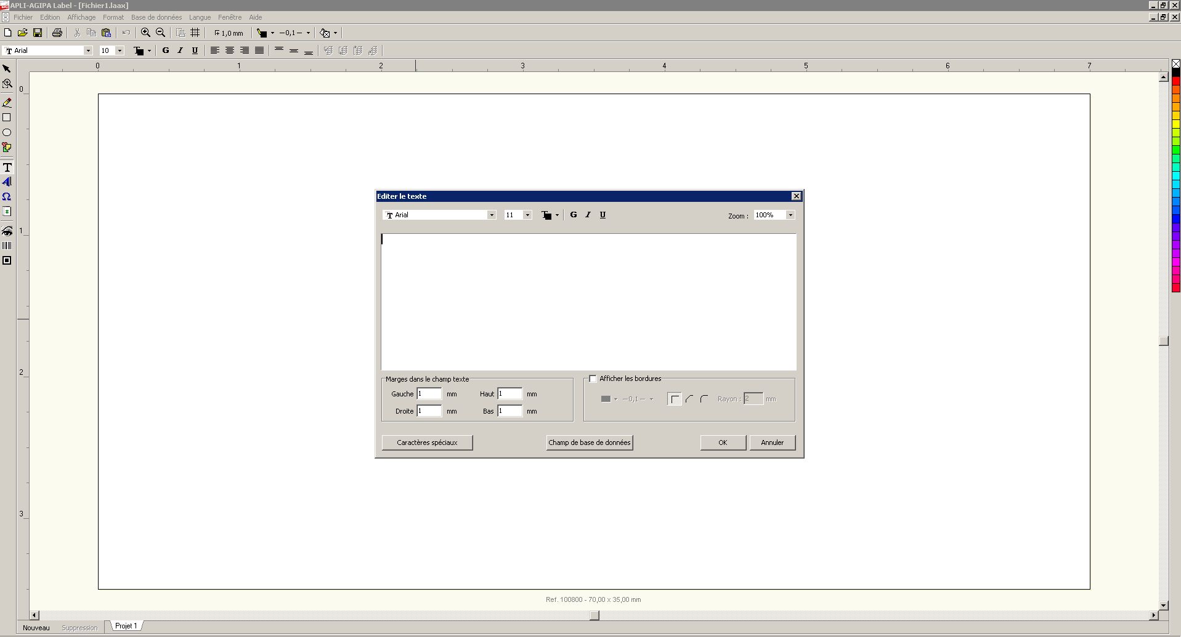Select the Text tool

point(7,167)
